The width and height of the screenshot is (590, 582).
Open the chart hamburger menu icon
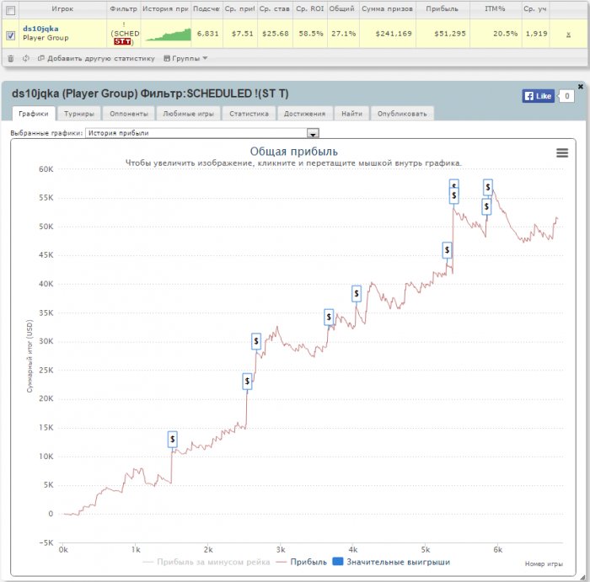click(x=562, y=152)
